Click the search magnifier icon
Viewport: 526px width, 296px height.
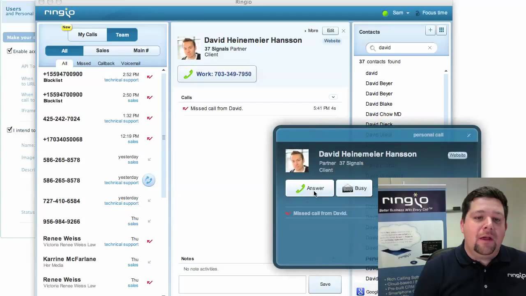pos(373,48)
